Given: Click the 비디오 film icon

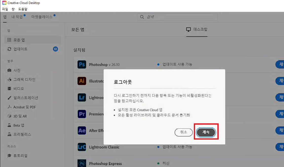Looking at the screenshot, I should [x=9, y=89].
